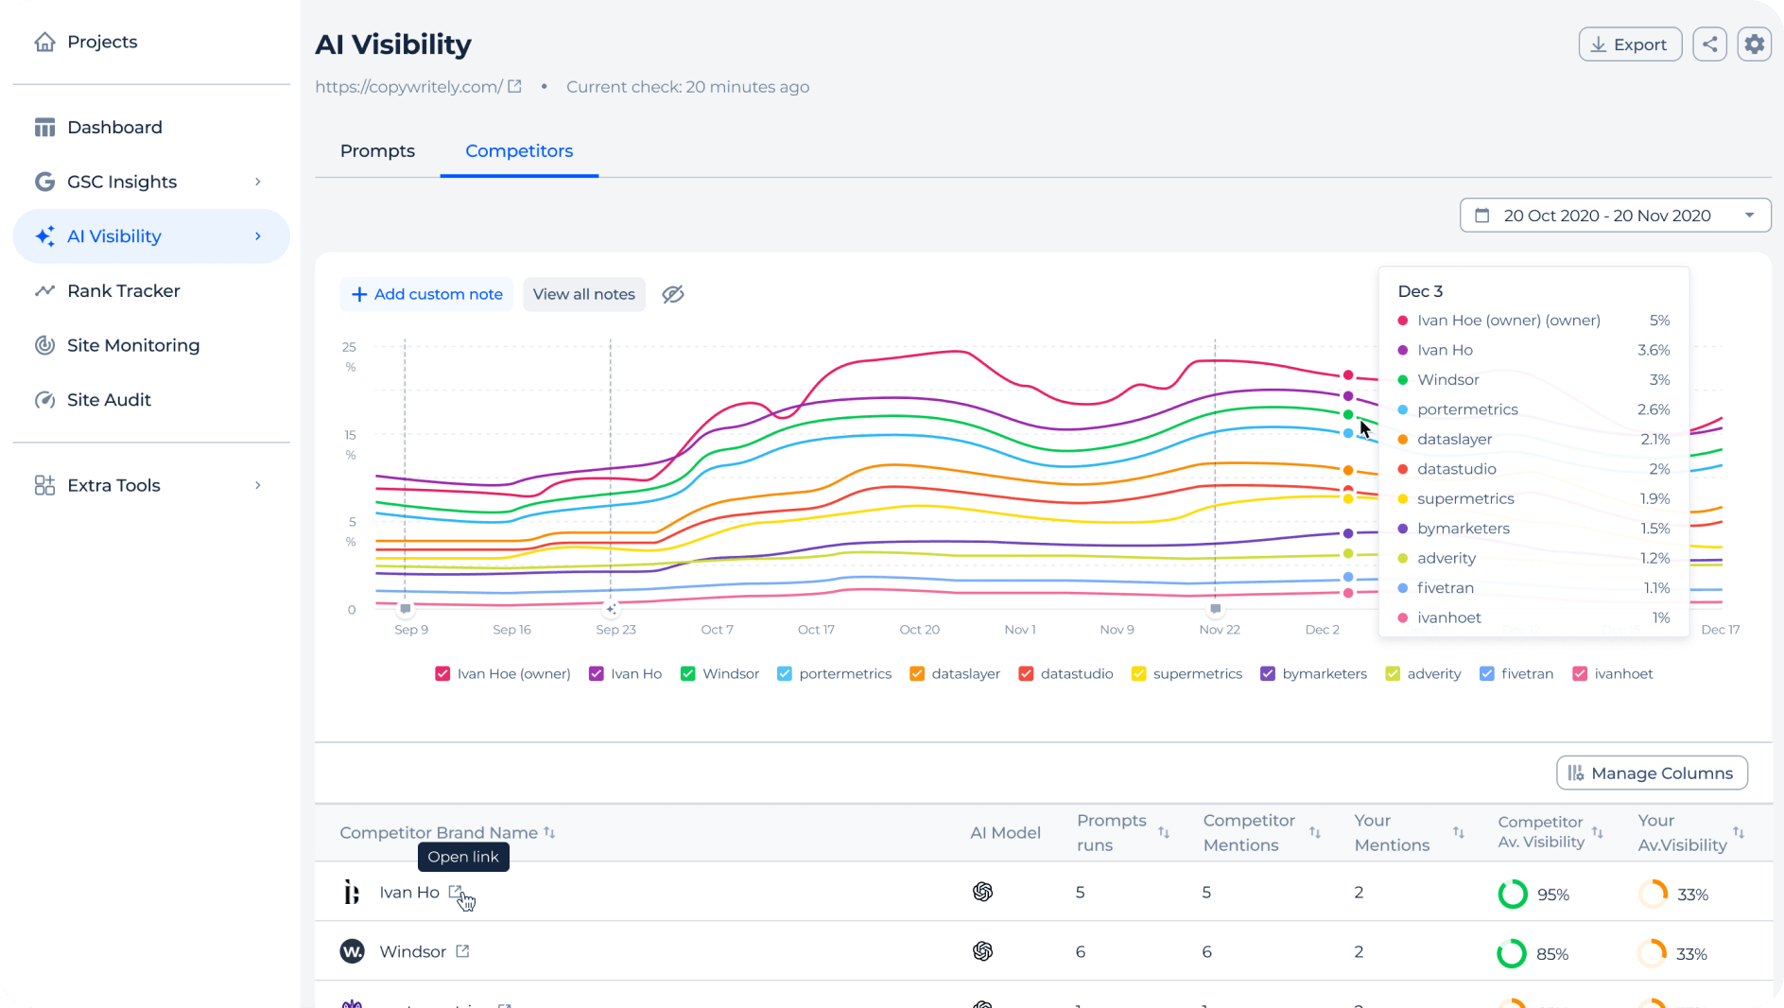Open the Dashboard from the sidebar
The height and width of the screenshot is (1008, 1784).
113,127
